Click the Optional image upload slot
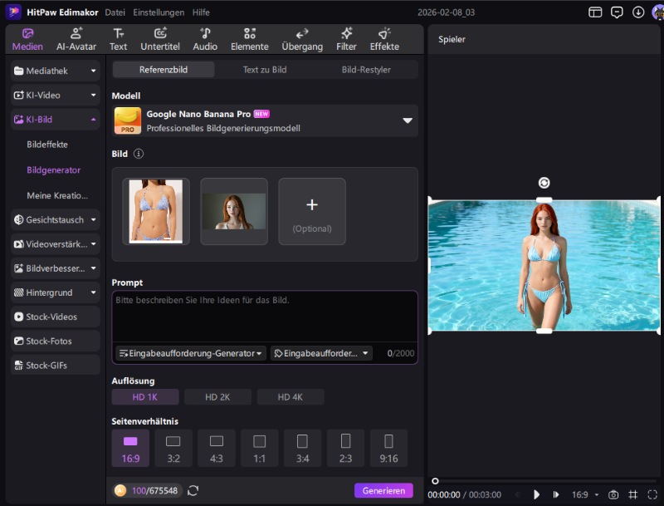 (312, 211)
